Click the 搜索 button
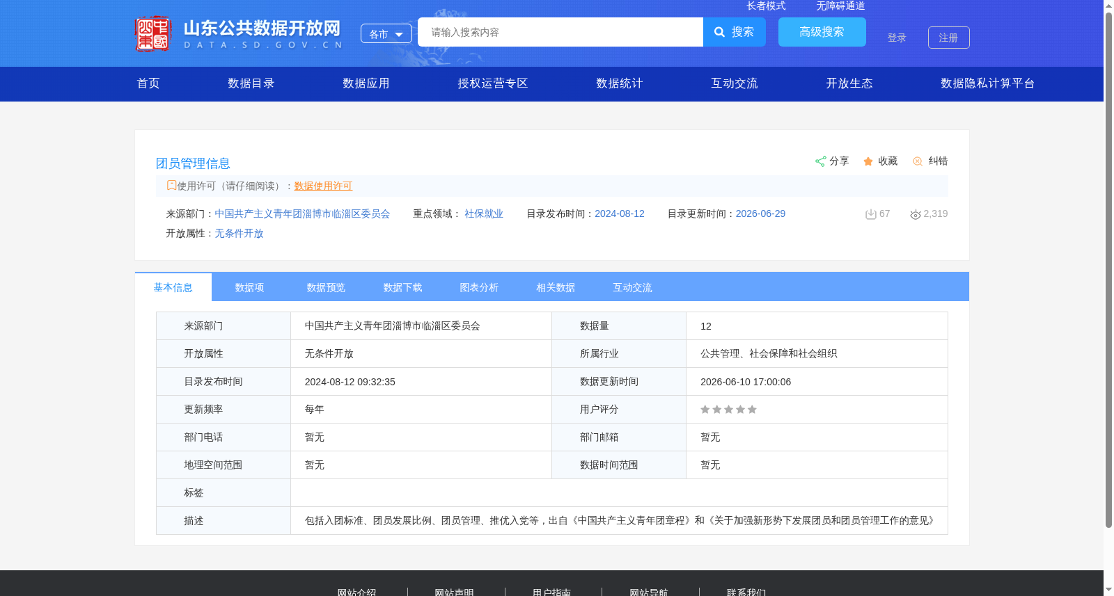Viewport: 1114px width, 596px height. click(735, 32)
